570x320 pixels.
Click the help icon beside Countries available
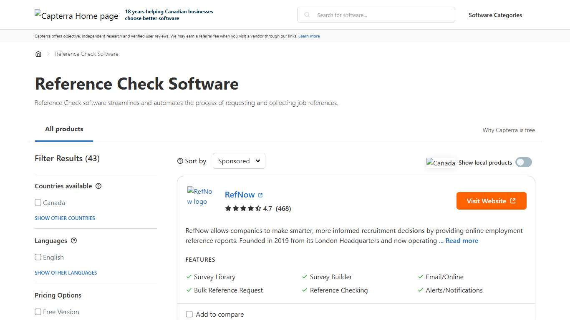(x=98, y=186)
